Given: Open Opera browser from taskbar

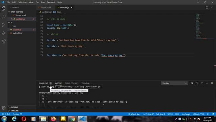Looking at the screenshot, I should [x=24, y=119].
